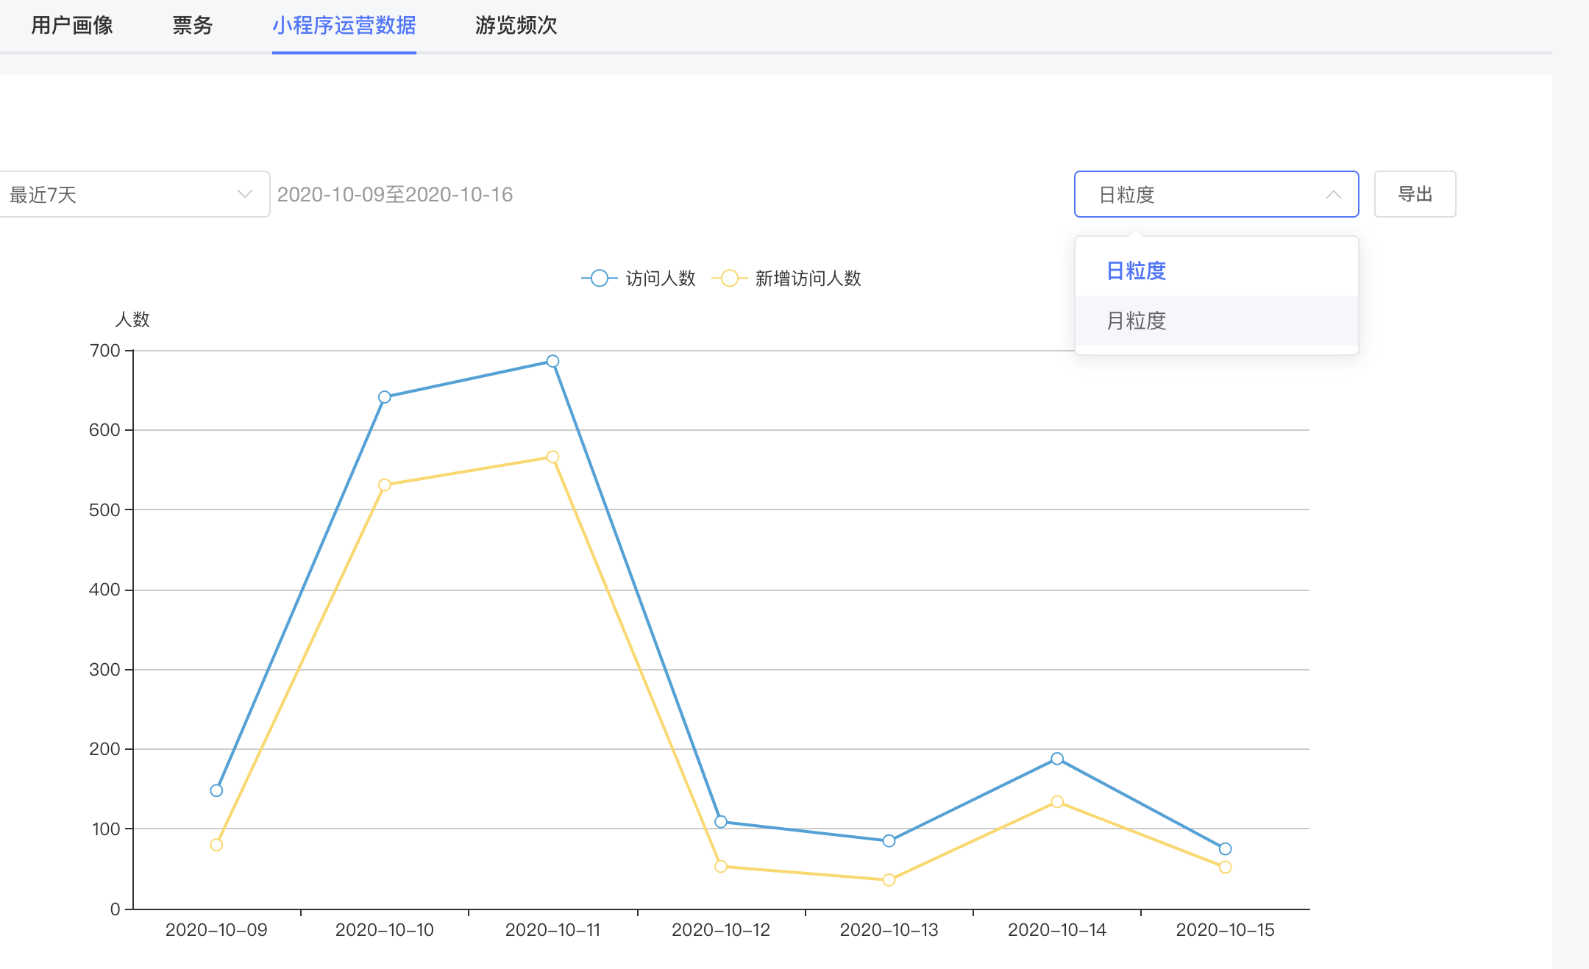Toggle the 访问人数 legend series
The width and height of the screenshot is (1589, 969).
tap(660, 279)
